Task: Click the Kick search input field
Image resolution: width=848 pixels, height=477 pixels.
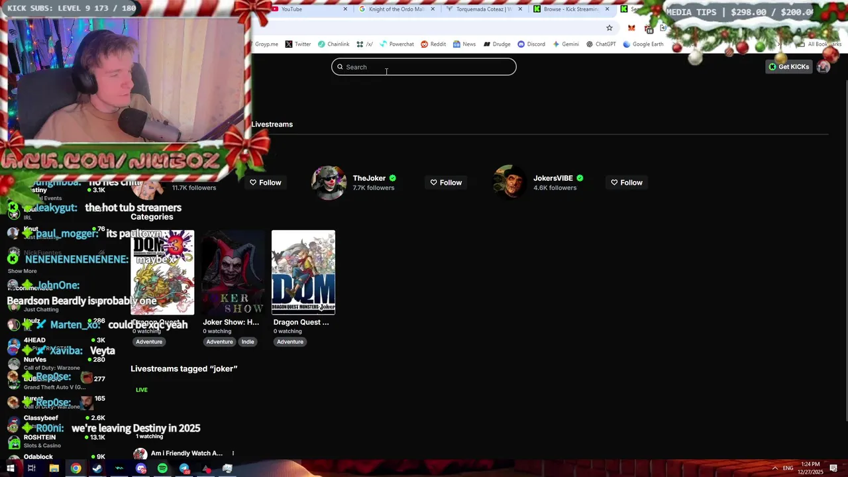Action: 424,67
